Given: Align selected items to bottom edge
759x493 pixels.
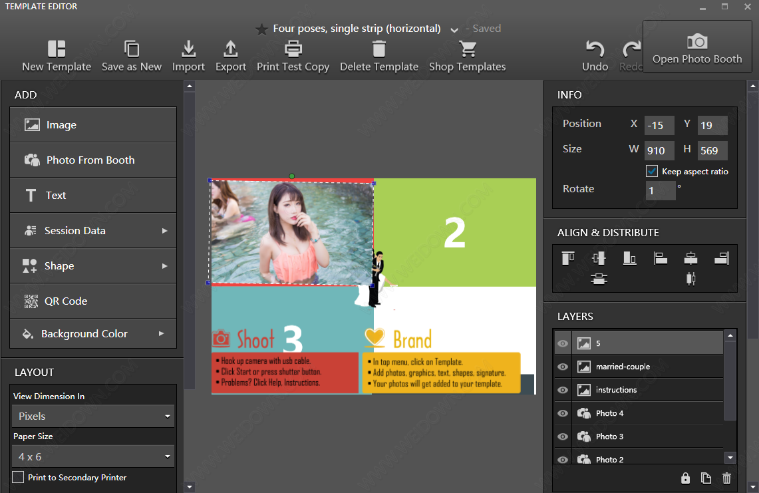Looking at the screenshot, I should [x=629, y=258].
